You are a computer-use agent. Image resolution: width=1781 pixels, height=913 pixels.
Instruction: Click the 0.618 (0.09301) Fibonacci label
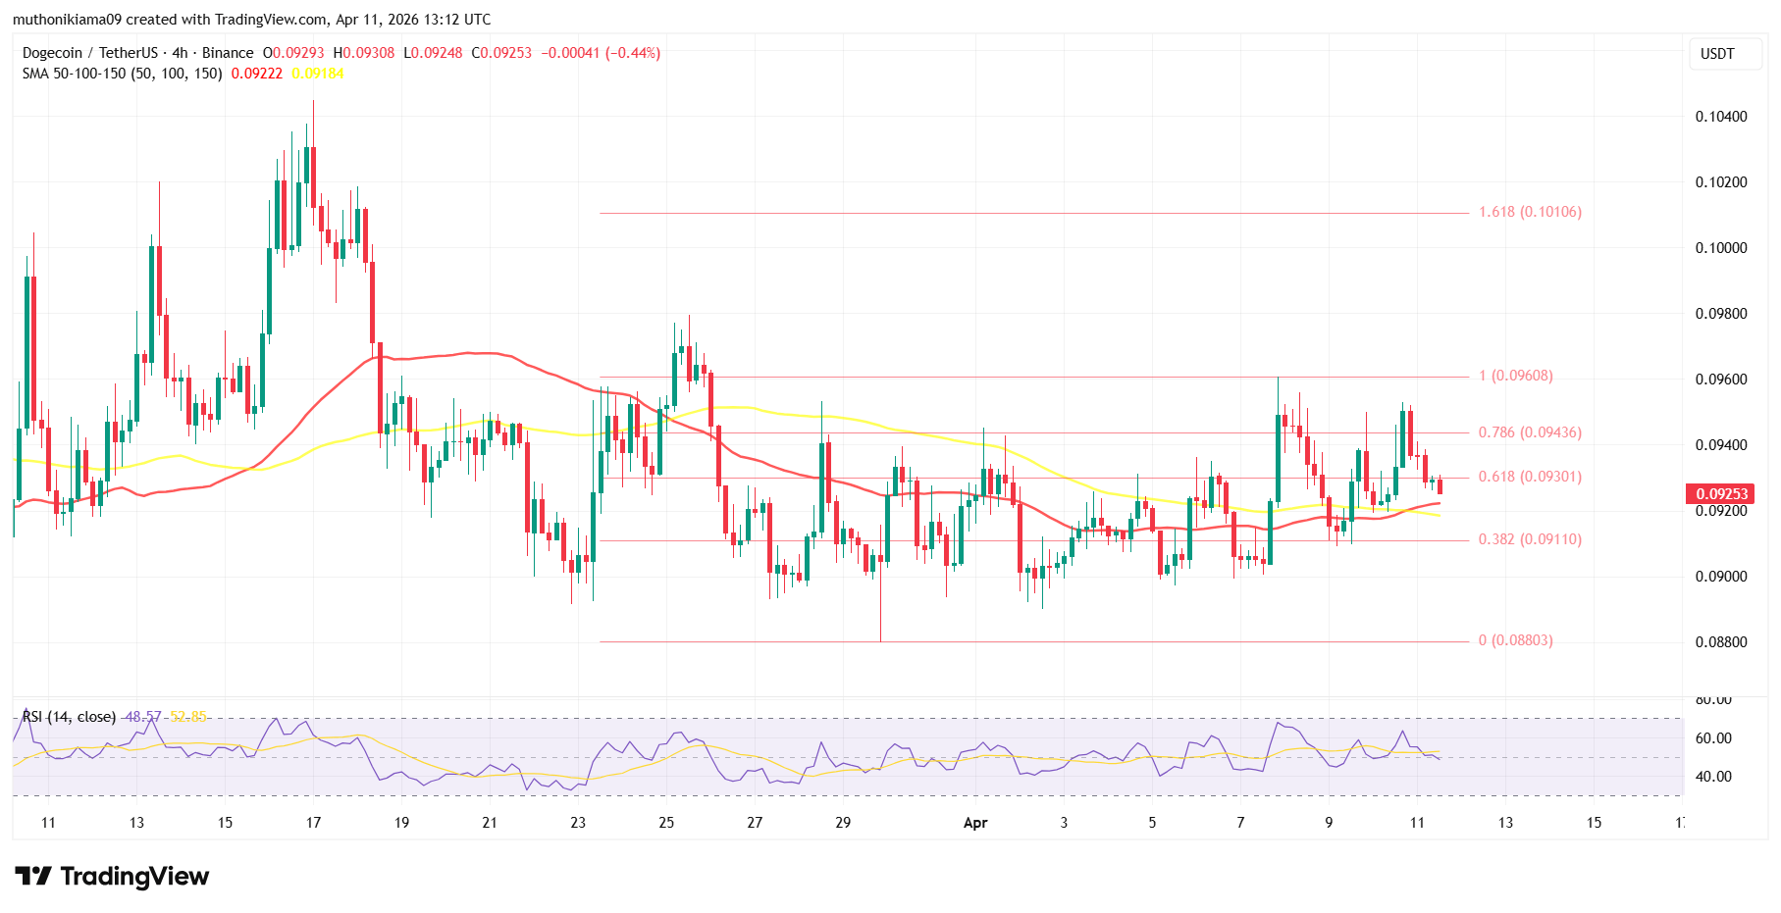(x=1530, y=477)
